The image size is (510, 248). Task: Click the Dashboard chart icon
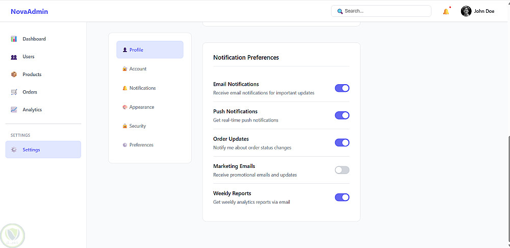14,39
